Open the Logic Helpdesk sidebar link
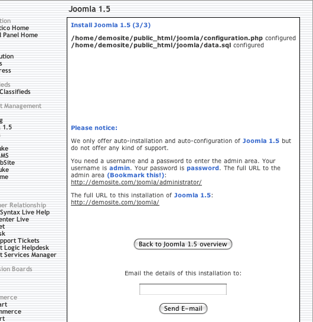The image size is (313, 322). 24,248
